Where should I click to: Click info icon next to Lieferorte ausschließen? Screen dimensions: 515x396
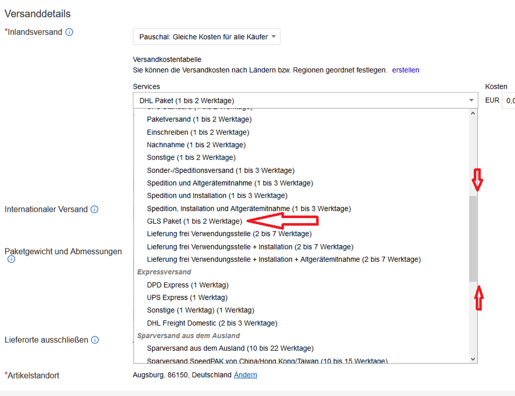click(95, 340)
